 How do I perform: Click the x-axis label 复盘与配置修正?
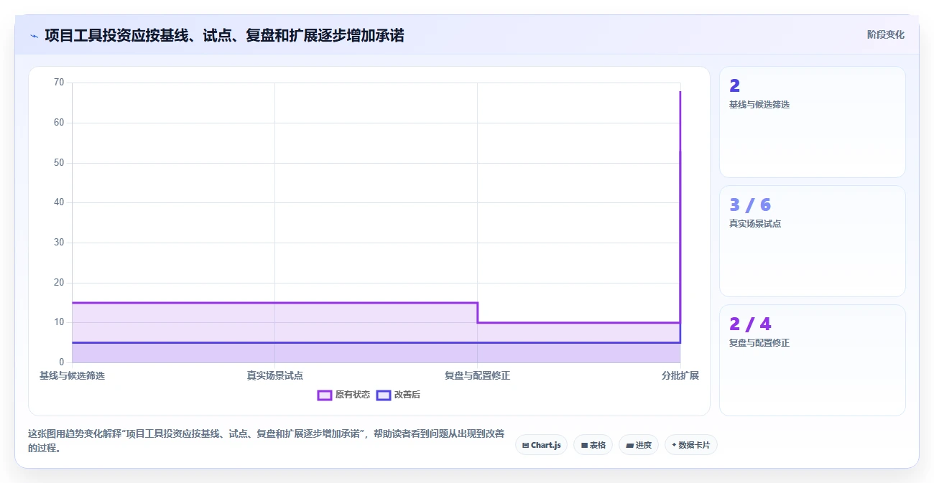(477, 375)
